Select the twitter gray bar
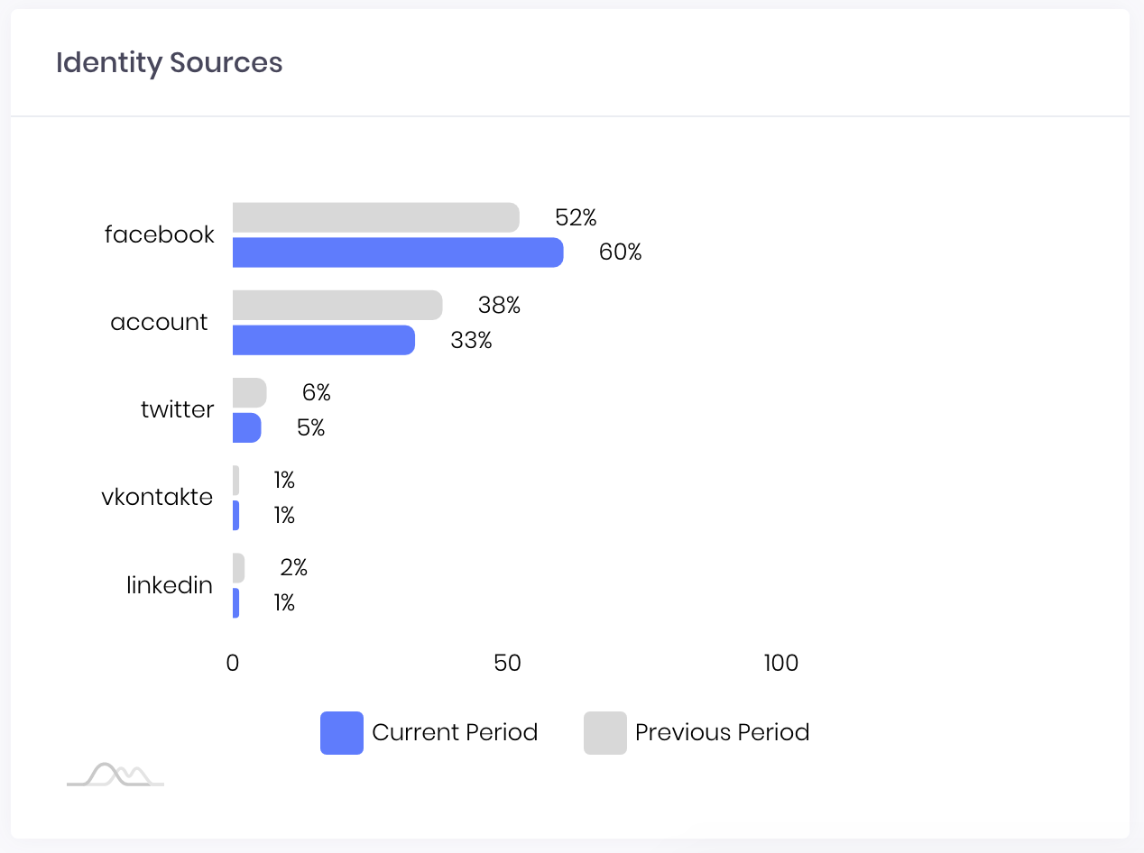Screen dimensions: 1144x853 click(x=250, y=392)
